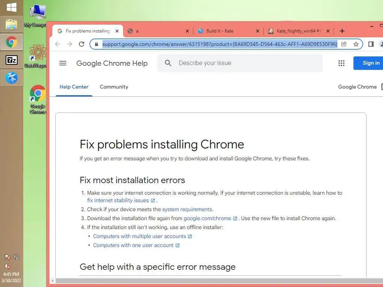Click the address bar URL

coord(220,44)
